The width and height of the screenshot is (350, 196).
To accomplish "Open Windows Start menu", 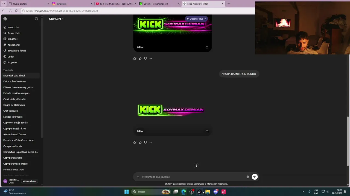I will 127,192.
